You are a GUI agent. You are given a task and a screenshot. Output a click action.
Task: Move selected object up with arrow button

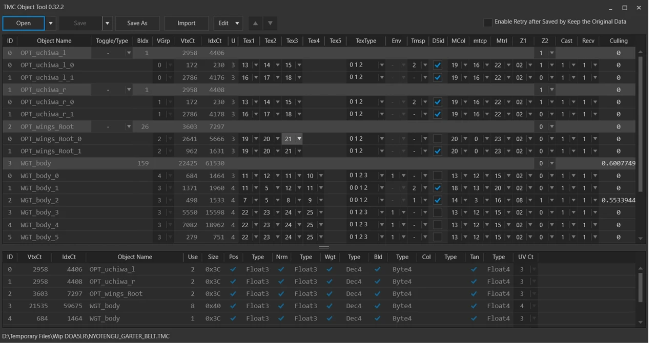(255, 23)
